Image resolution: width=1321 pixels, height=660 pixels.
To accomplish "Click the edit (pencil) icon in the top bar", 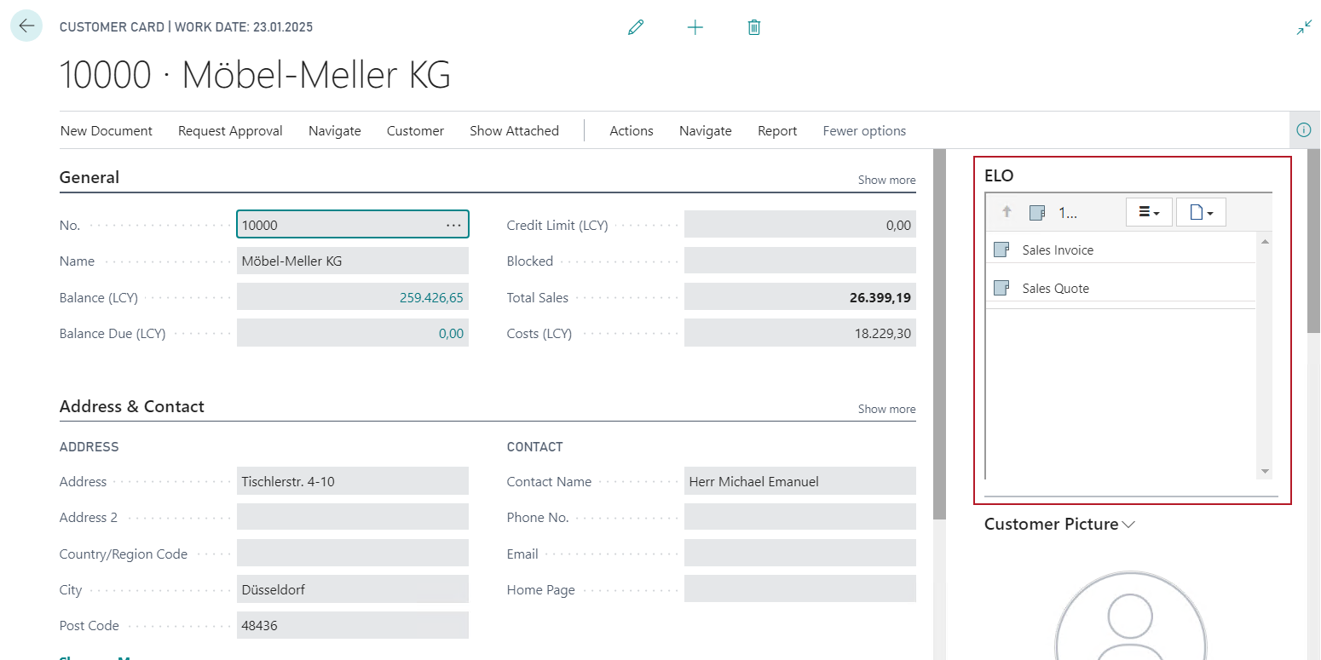I will point(635,26).
